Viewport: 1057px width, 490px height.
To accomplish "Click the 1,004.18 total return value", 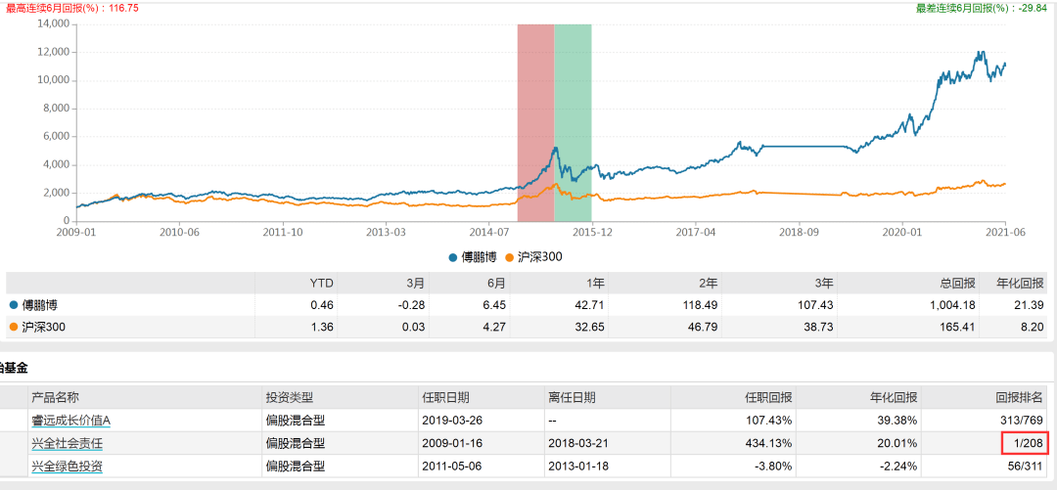I will click(x=951, y=304).
